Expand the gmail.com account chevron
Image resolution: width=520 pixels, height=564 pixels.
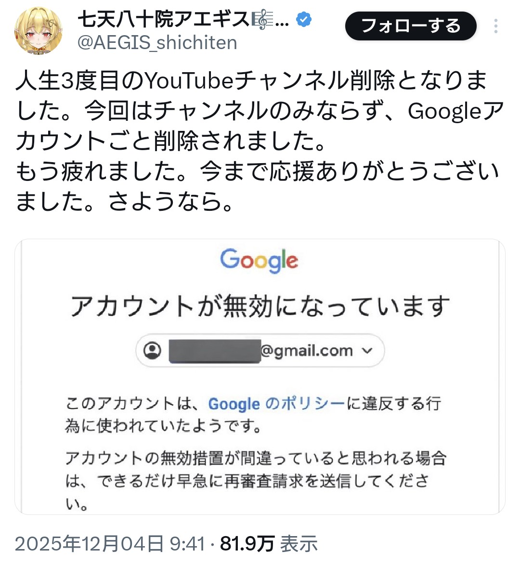(x=367, y=350)
